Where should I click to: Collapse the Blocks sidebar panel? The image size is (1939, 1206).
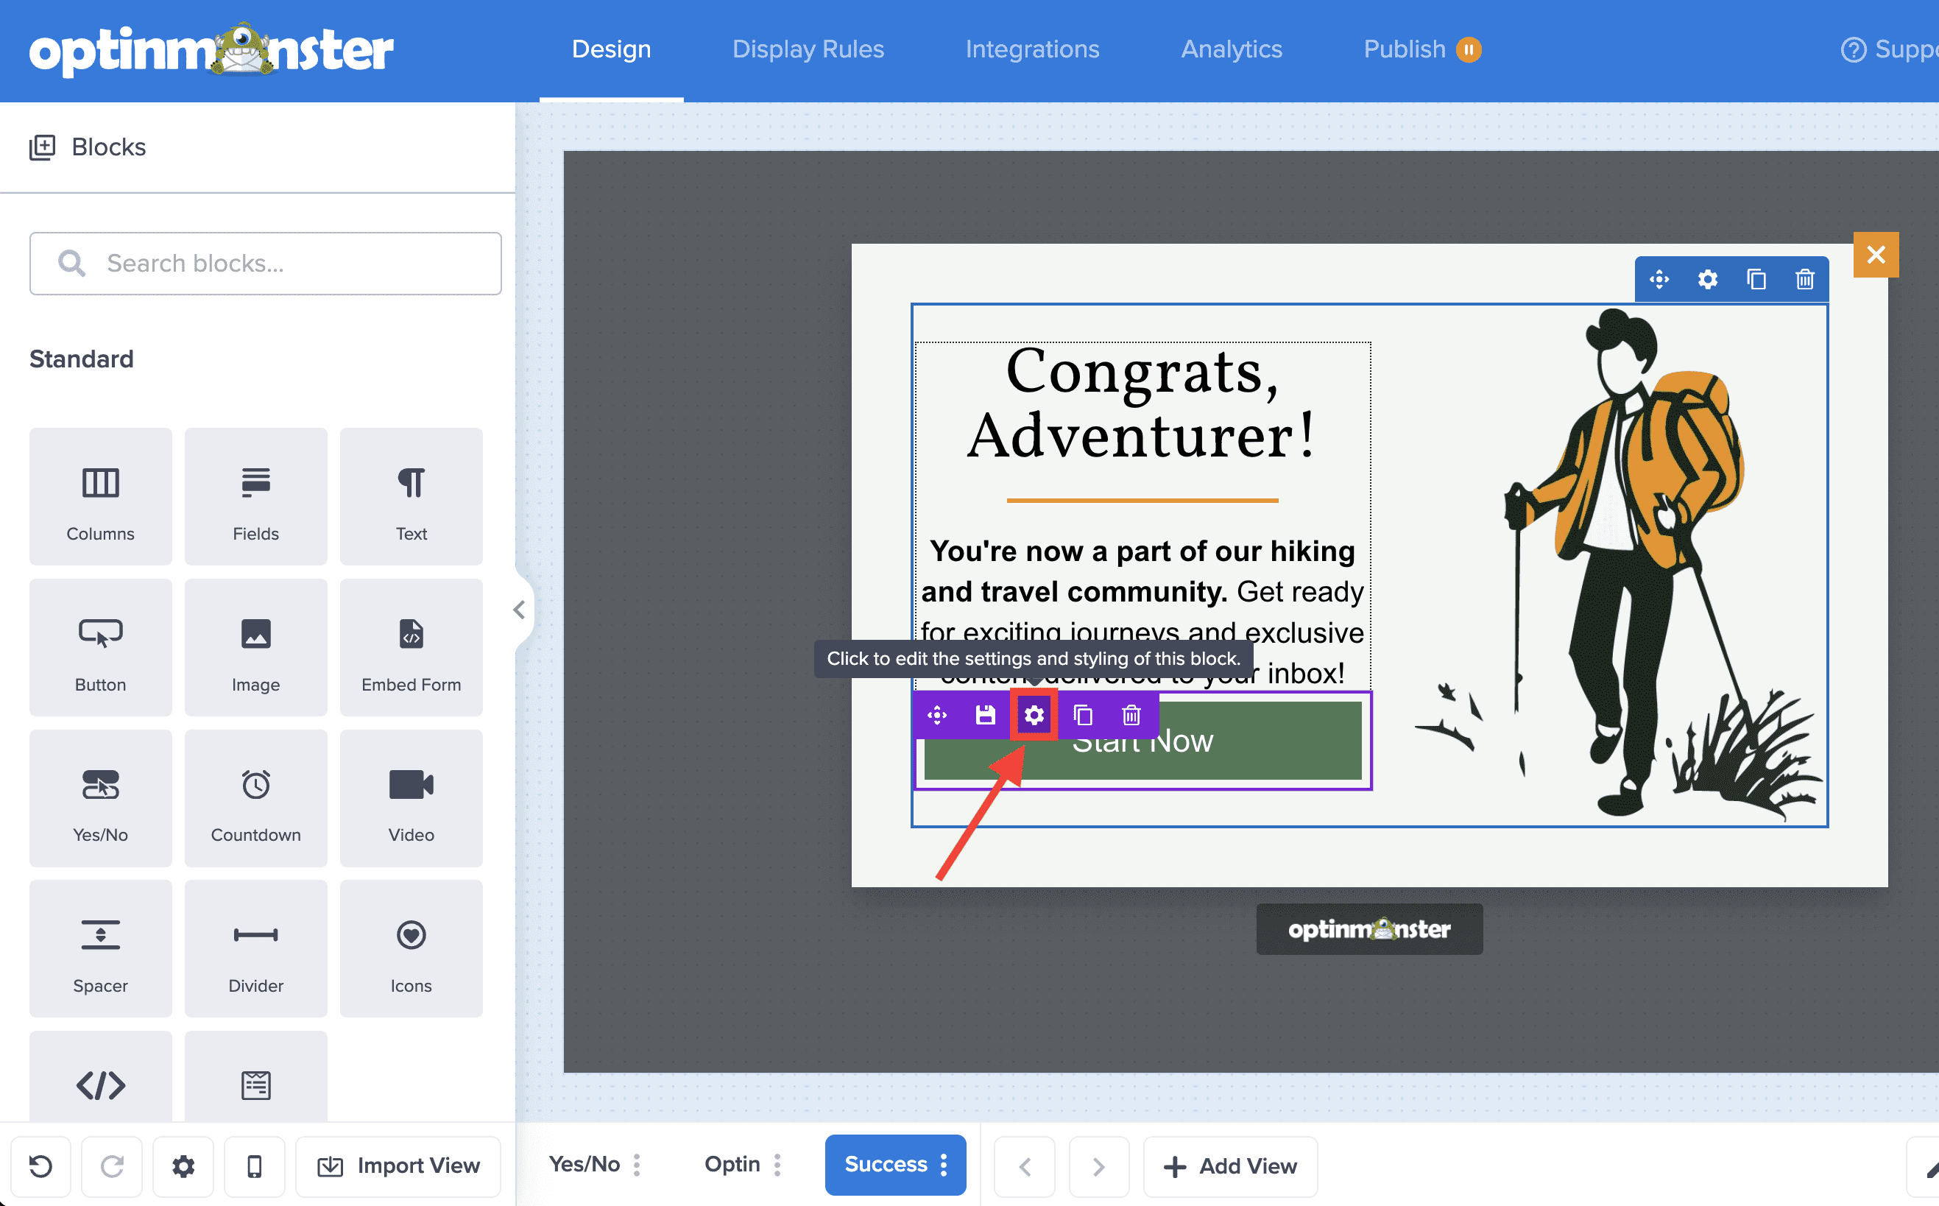click(519, 610)
